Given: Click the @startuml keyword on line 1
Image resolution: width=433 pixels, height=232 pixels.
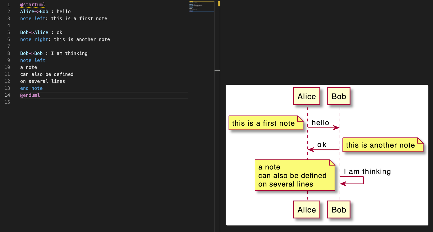Looking at the screenshot, I should pos(33,4).
